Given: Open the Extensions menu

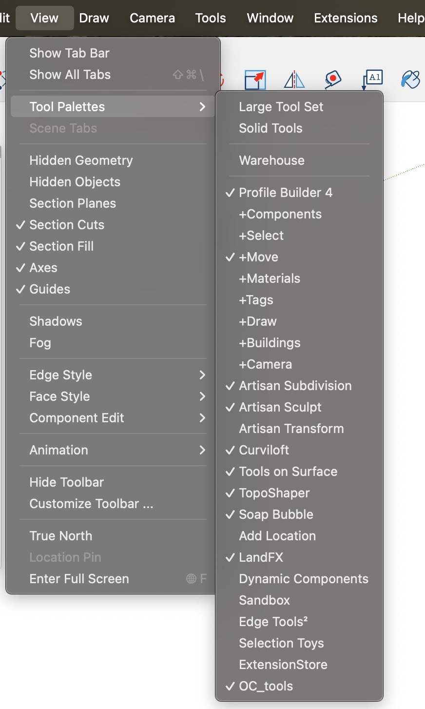Looking at the screenshot, I should (346, 18).
